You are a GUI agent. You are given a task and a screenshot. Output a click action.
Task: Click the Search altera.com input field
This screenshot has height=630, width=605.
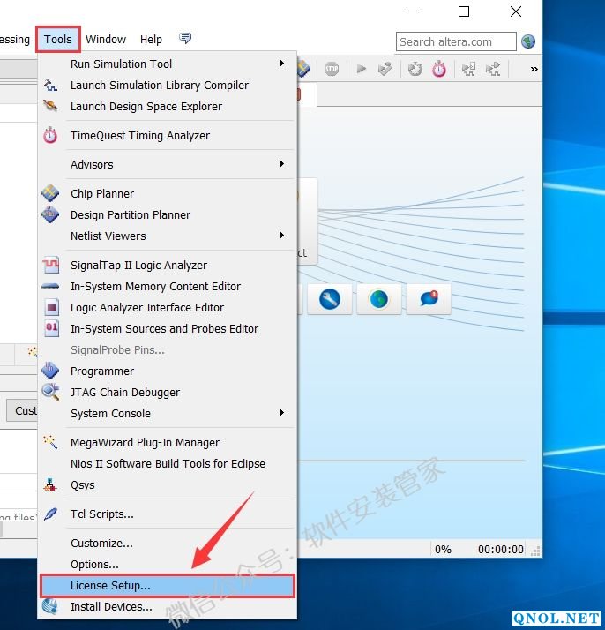[x=455, y=41]
